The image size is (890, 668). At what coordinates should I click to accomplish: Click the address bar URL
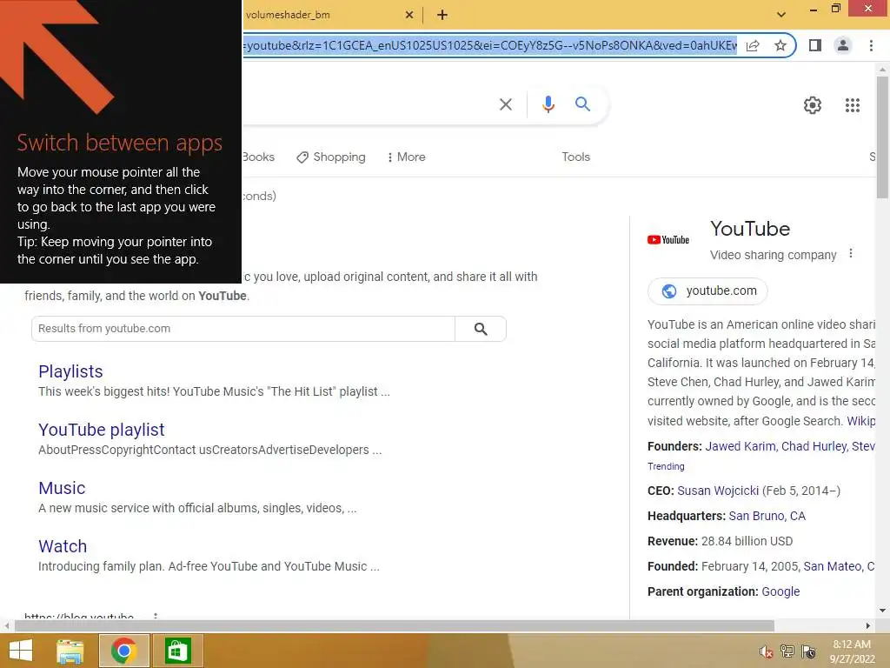click(490, 45)
